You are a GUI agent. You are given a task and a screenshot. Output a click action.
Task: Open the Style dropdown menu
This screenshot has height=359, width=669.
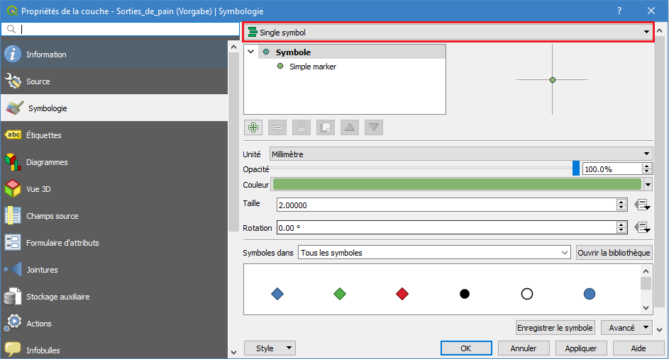tap(270, 348)
